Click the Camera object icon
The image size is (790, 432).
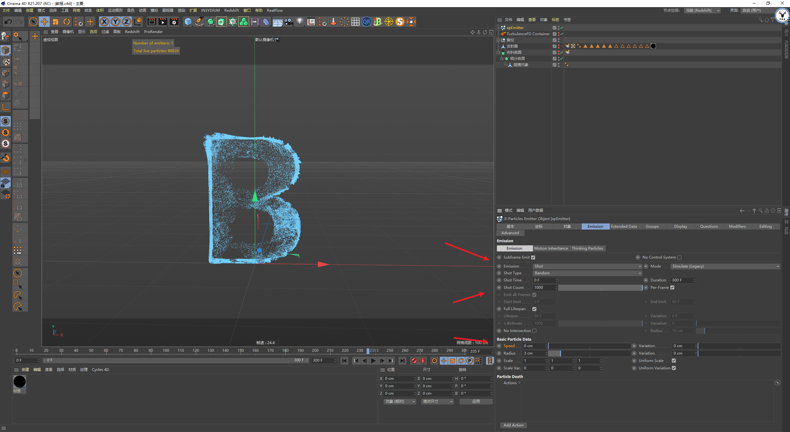click(289, 22)
